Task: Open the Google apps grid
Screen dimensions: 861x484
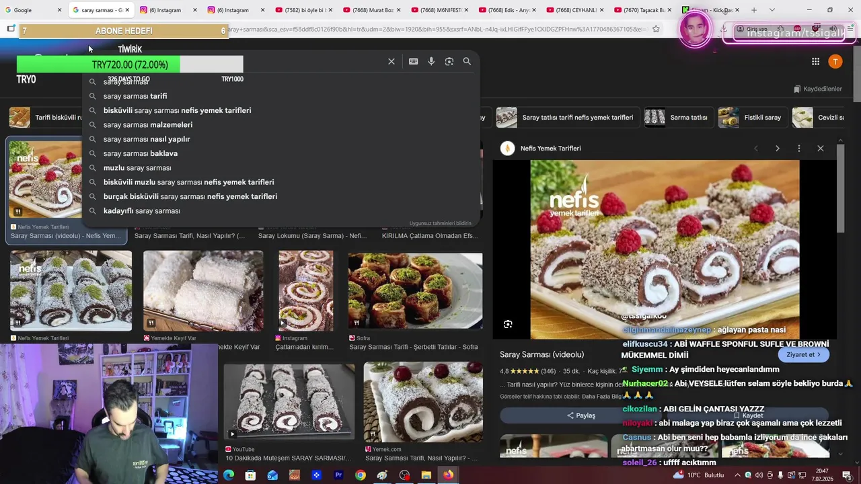Action: coord(815,61)
